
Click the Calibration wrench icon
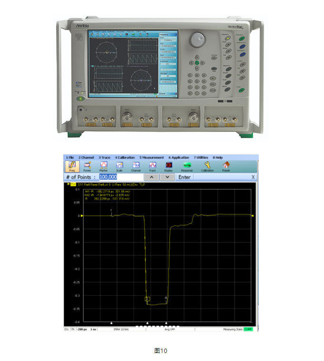(207, 165)
